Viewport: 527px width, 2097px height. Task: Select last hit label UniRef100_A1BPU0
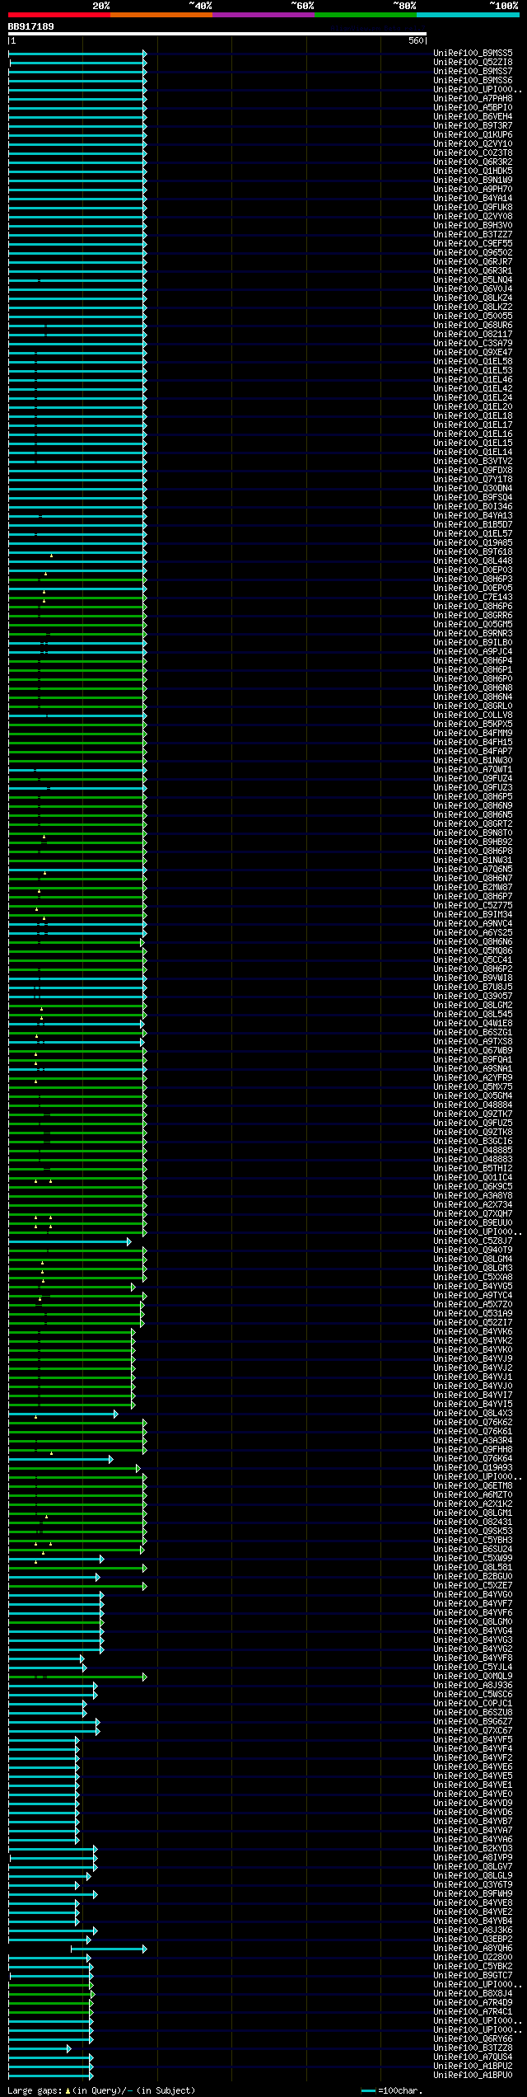[x=473, y=2076]
